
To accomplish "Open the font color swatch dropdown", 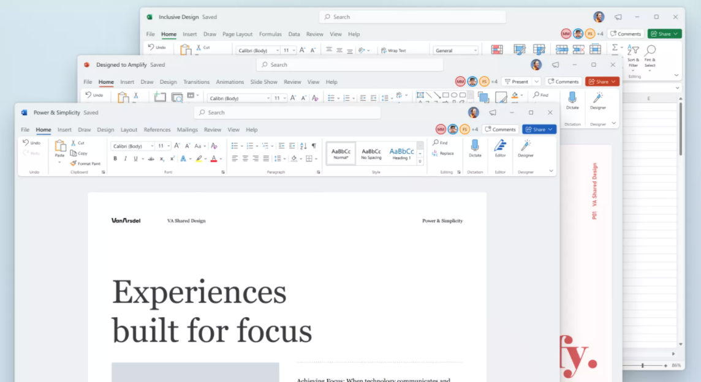I will tap(220, 159).
